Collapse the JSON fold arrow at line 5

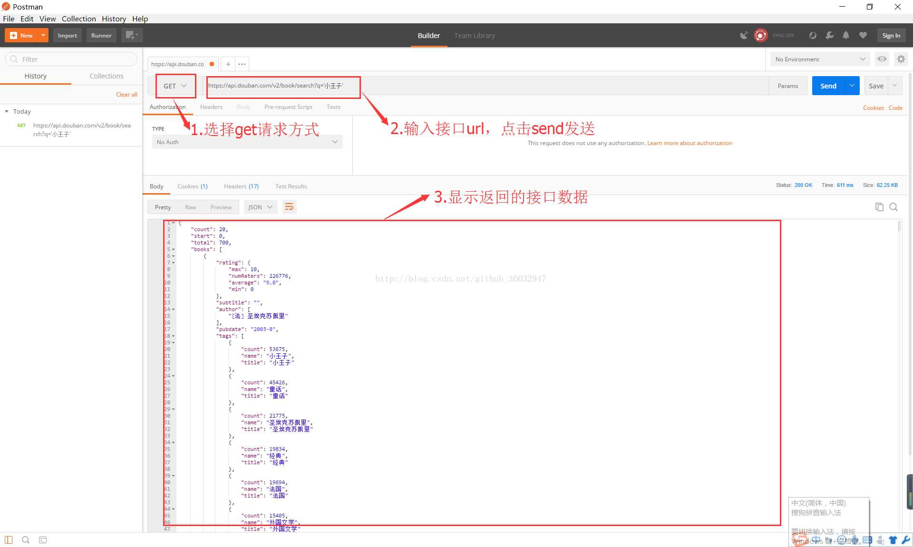click(174, 250)
